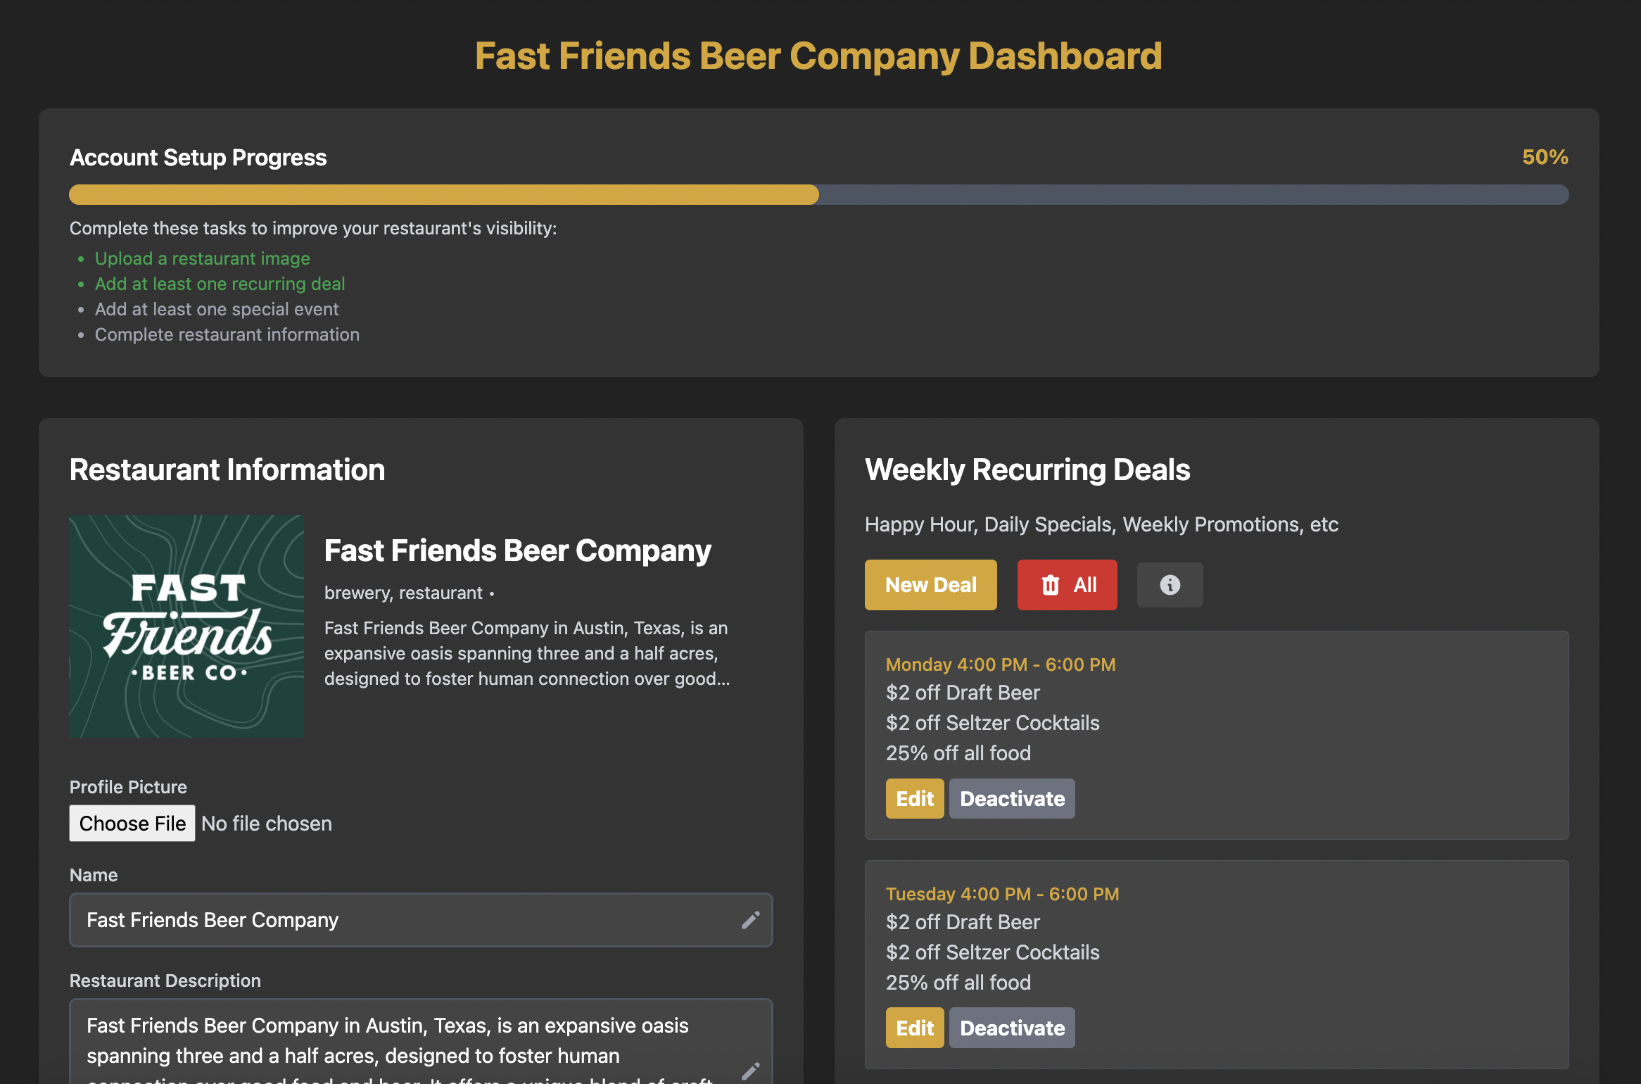Click the Add at least one special event task
Image resolution: width=1641 pixels, height=1084 pixels.
pos(216,309)
